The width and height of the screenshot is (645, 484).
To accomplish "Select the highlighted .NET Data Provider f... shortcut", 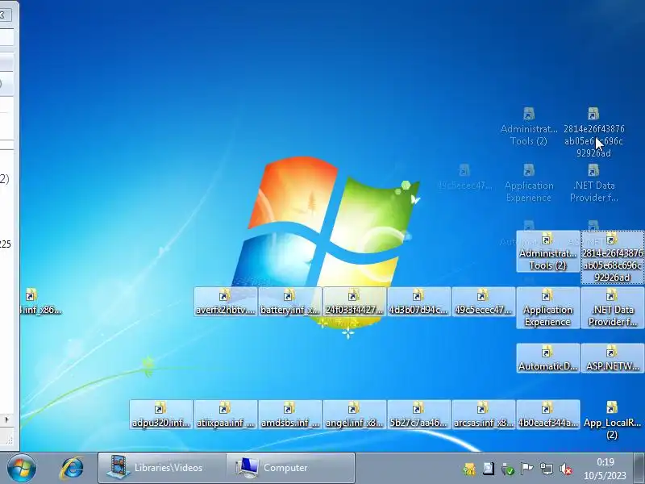I will pyautogui.click(x=613, y=308).
